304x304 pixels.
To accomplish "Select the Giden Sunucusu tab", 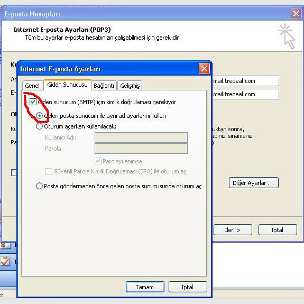I will 67,85.
